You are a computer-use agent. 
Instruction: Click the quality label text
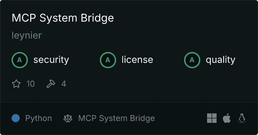(220, 60)
